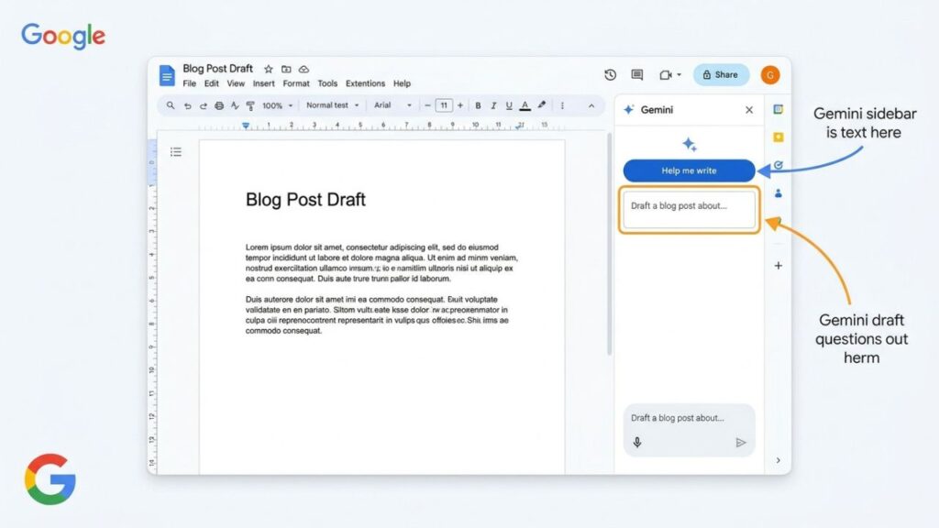
Task: Open Tasks from side panel
Action: coord(778,165)
